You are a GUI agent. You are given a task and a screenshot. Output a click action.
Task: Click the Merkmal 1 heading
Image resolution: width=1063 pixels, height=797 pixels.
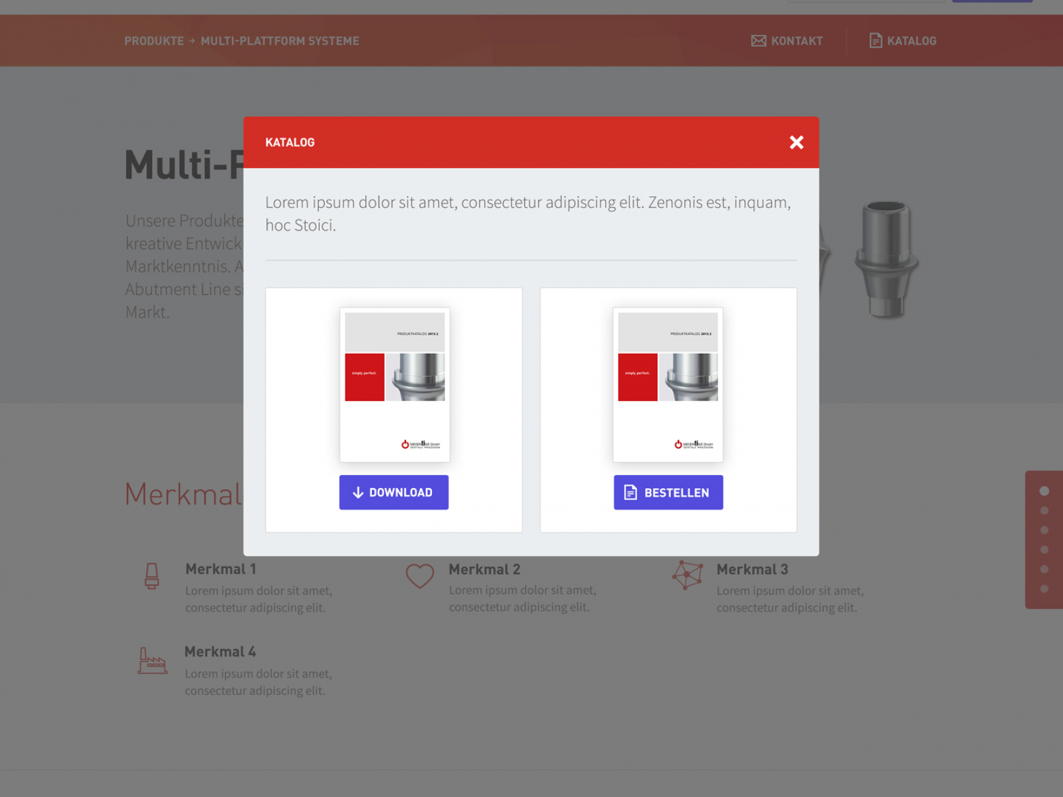[220, 569]
